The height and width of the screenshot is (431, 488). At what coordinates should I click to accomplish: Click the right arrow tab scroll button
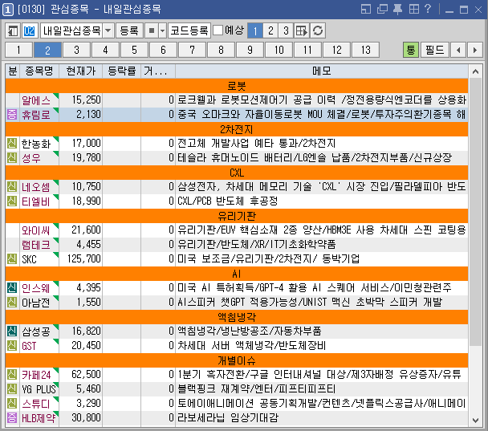click(475, 50)
